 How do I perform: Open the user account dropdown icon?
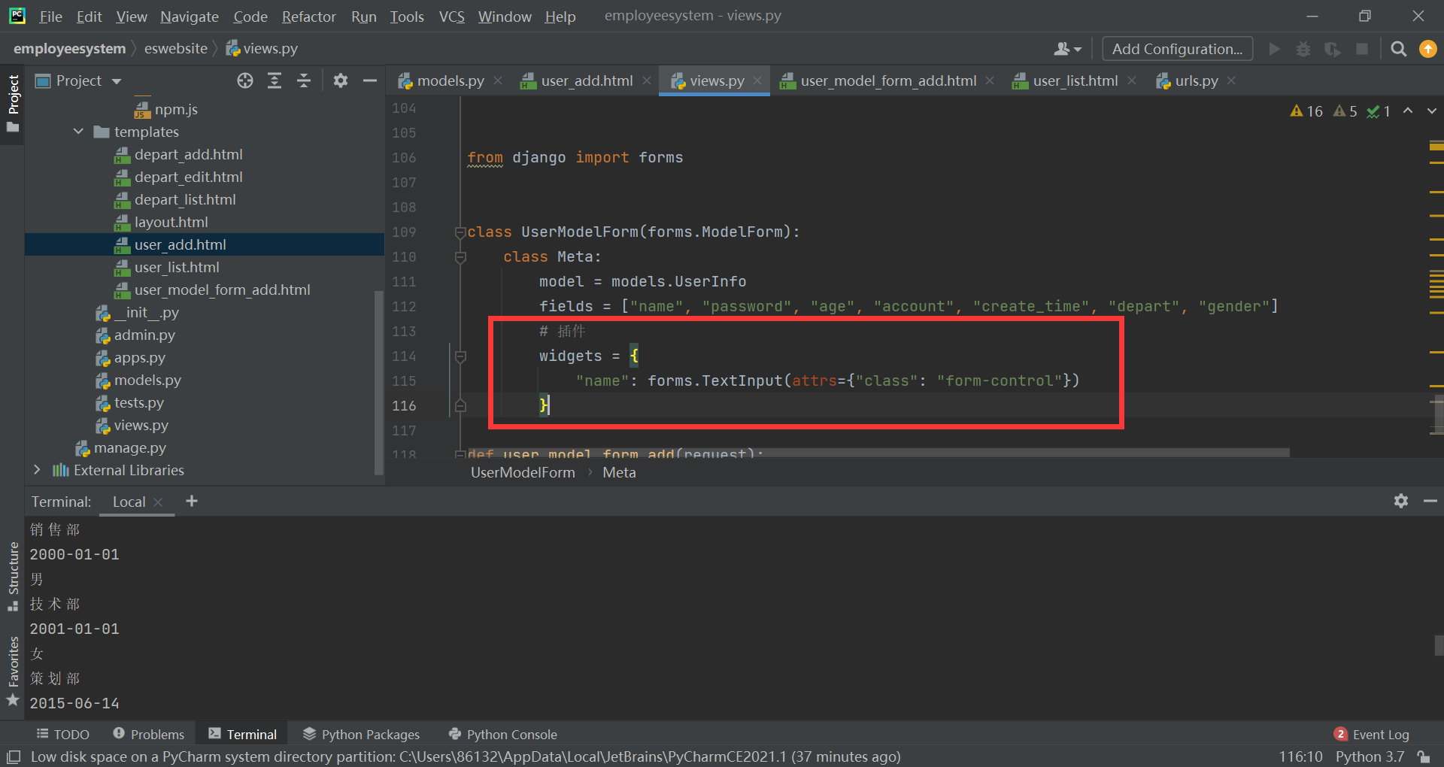[x=1067, y=49]
